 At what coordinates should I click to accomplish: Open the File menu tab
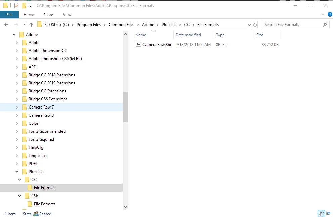pyautogui.click(x=9, y=15)
